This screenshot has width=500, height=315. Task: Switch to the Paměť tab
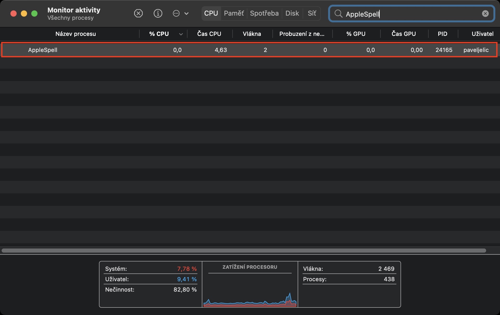(234, 13)
